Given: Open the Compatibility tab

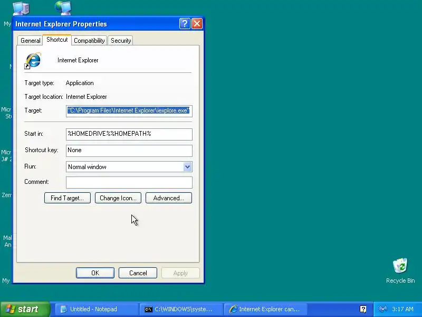Looking at the screenshot, I should (x=89, y=41).
